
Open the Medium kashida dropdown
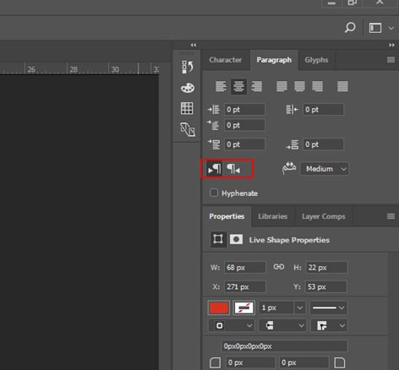(x=325, y=169)
